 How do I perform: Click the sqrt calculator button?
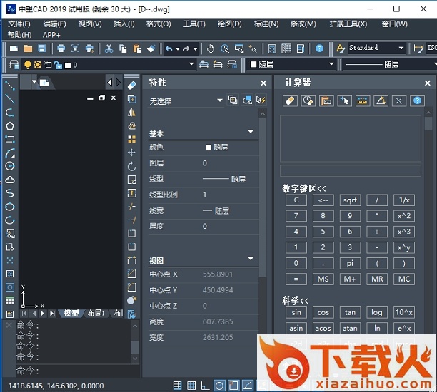click(350, 200)
